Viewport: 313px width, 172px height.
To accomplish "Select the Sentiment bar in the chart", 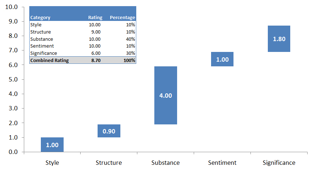I will tap(222, 59).
